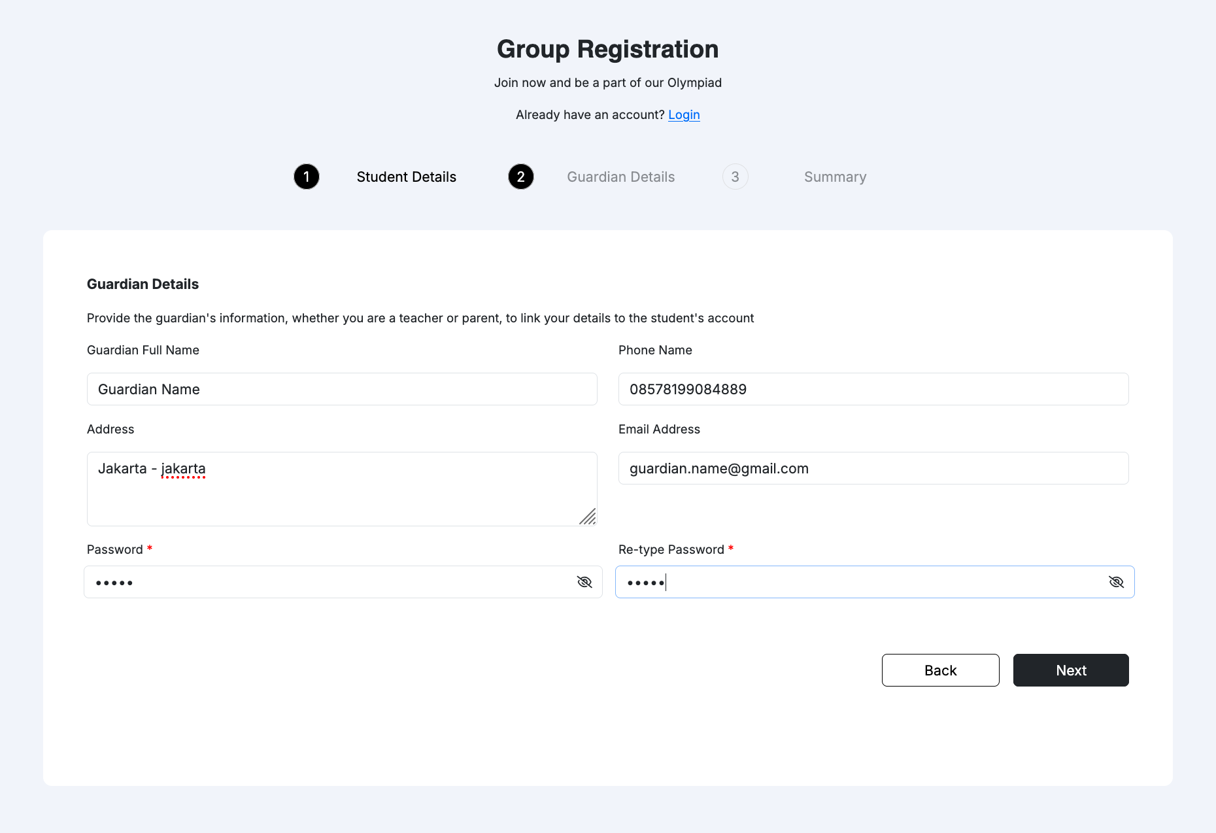This screenshot has height=833, width=1216.
Task: Show password in the Password field
Action: pyautogui.click(x=584, y=582)
